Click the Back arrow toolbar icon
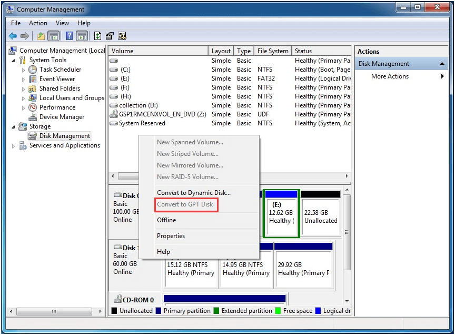 click(x=13, y=36)
